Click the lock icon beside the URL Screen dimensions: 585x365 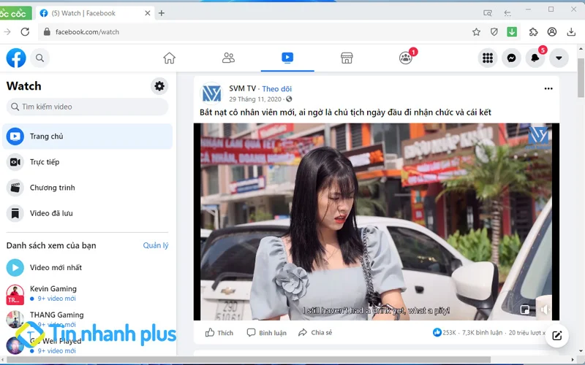point(47,32)
